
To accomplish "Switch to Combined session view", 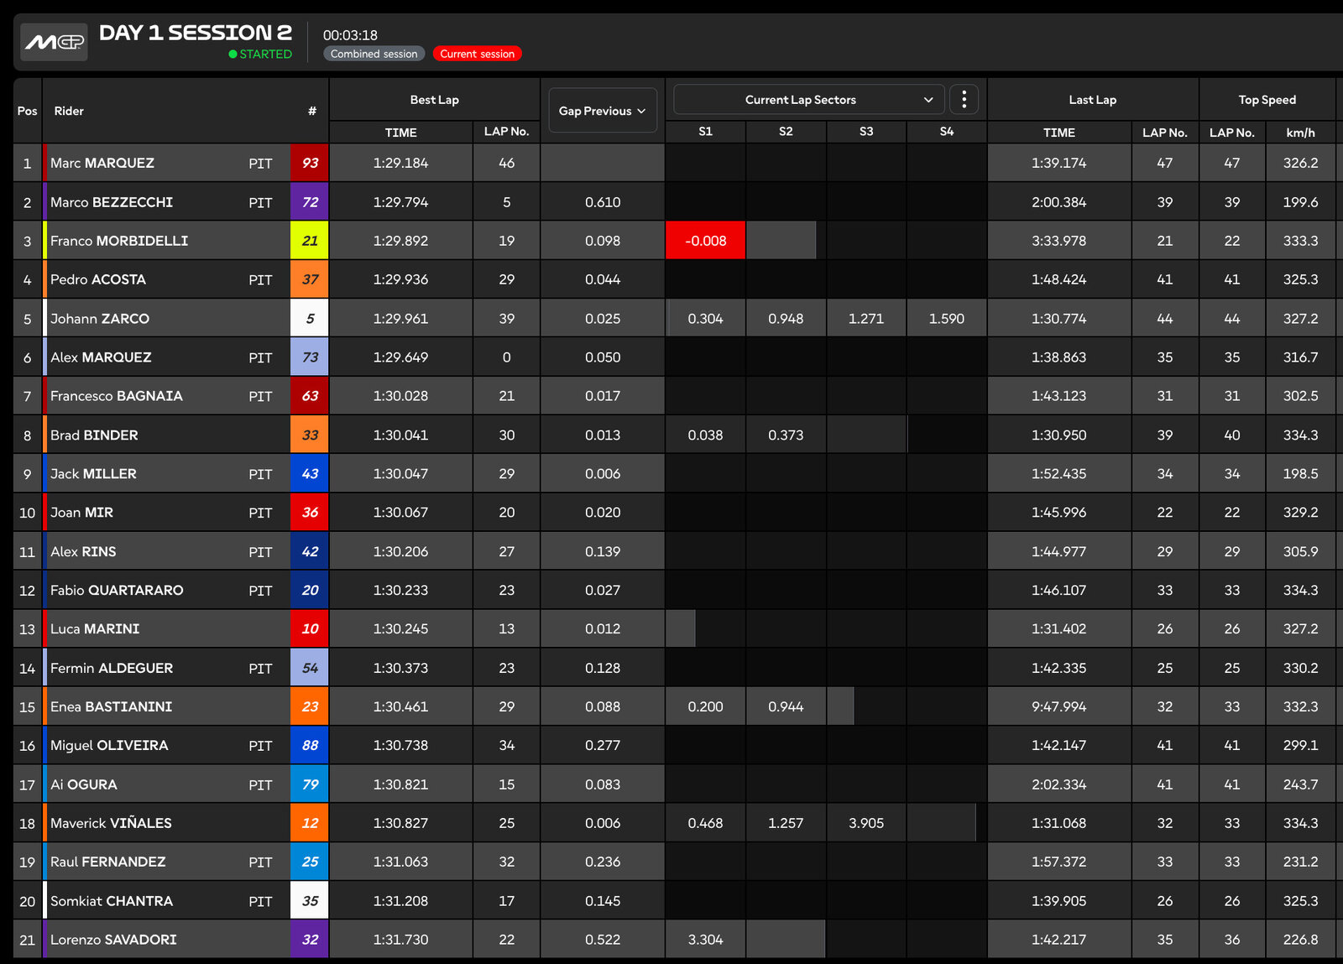I will (x=374, y=54).
